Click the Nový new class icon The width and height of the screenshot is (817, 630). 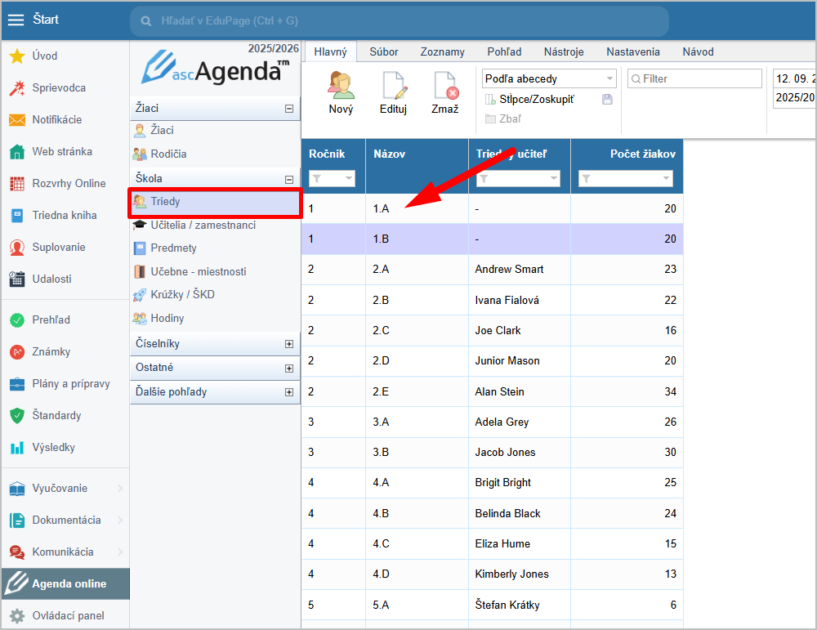coord(341,86)
